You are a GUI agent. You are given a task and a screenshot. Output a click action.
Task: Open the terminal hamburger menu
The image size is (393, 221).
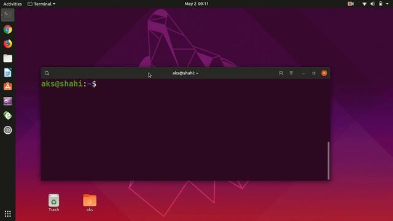click(x=291, y=73)
